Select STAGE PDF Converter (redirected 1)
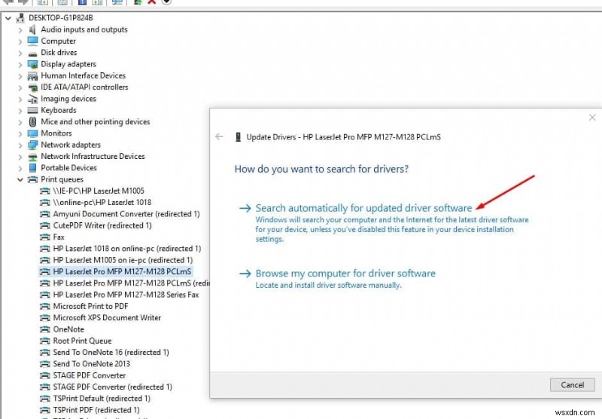 click(112, 387)
